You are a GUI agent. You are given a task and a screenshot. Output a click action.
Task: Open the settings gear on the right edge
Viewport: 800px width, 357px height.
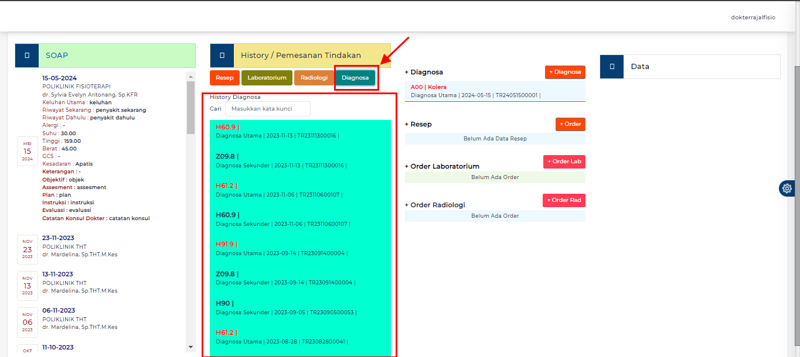(x=787, y=188)
